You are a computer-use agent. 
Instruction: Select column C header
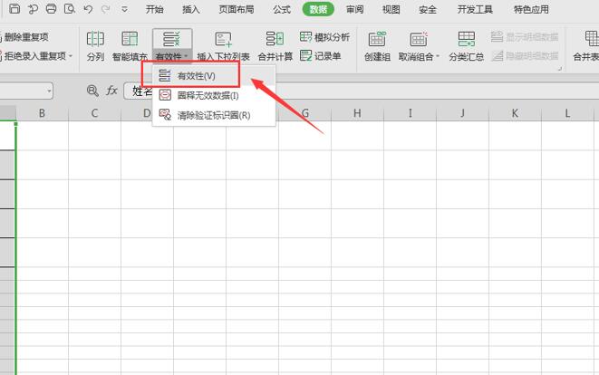(x=94, y=113)
